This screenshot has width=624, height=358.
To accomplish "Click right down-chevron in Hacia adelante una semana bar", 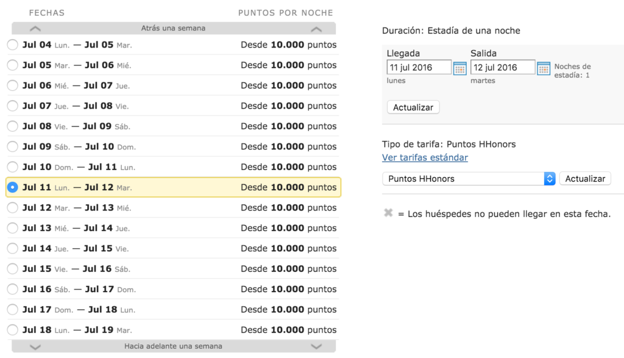I will coord(316,347).
